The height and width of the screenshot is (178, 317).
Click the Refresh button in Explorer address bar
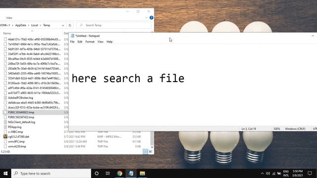click(x=70, y=25)
